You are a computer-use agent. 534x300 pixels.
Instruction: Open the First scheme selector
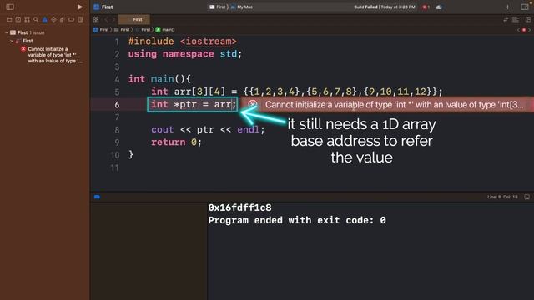coord(217,7)
